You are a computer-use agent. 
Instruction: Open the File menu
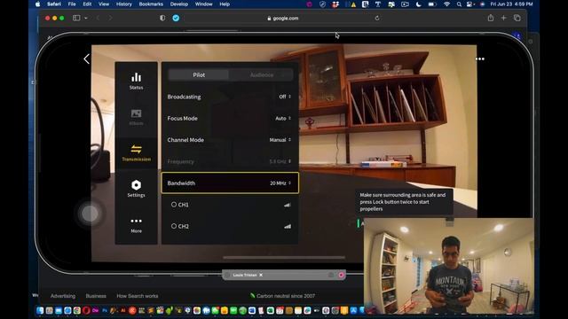72,4
